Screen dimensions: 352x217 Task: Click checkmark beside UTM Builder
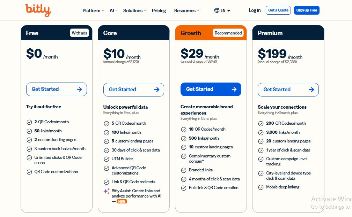107,159
